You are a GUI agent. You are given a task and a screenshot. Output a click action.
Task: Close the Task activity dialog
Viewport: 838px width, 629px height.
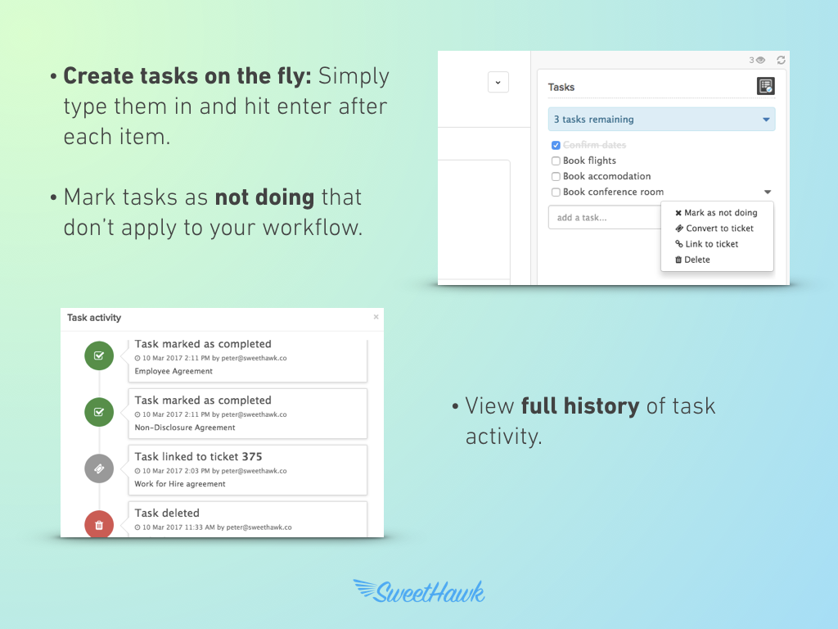coord(376,317)
